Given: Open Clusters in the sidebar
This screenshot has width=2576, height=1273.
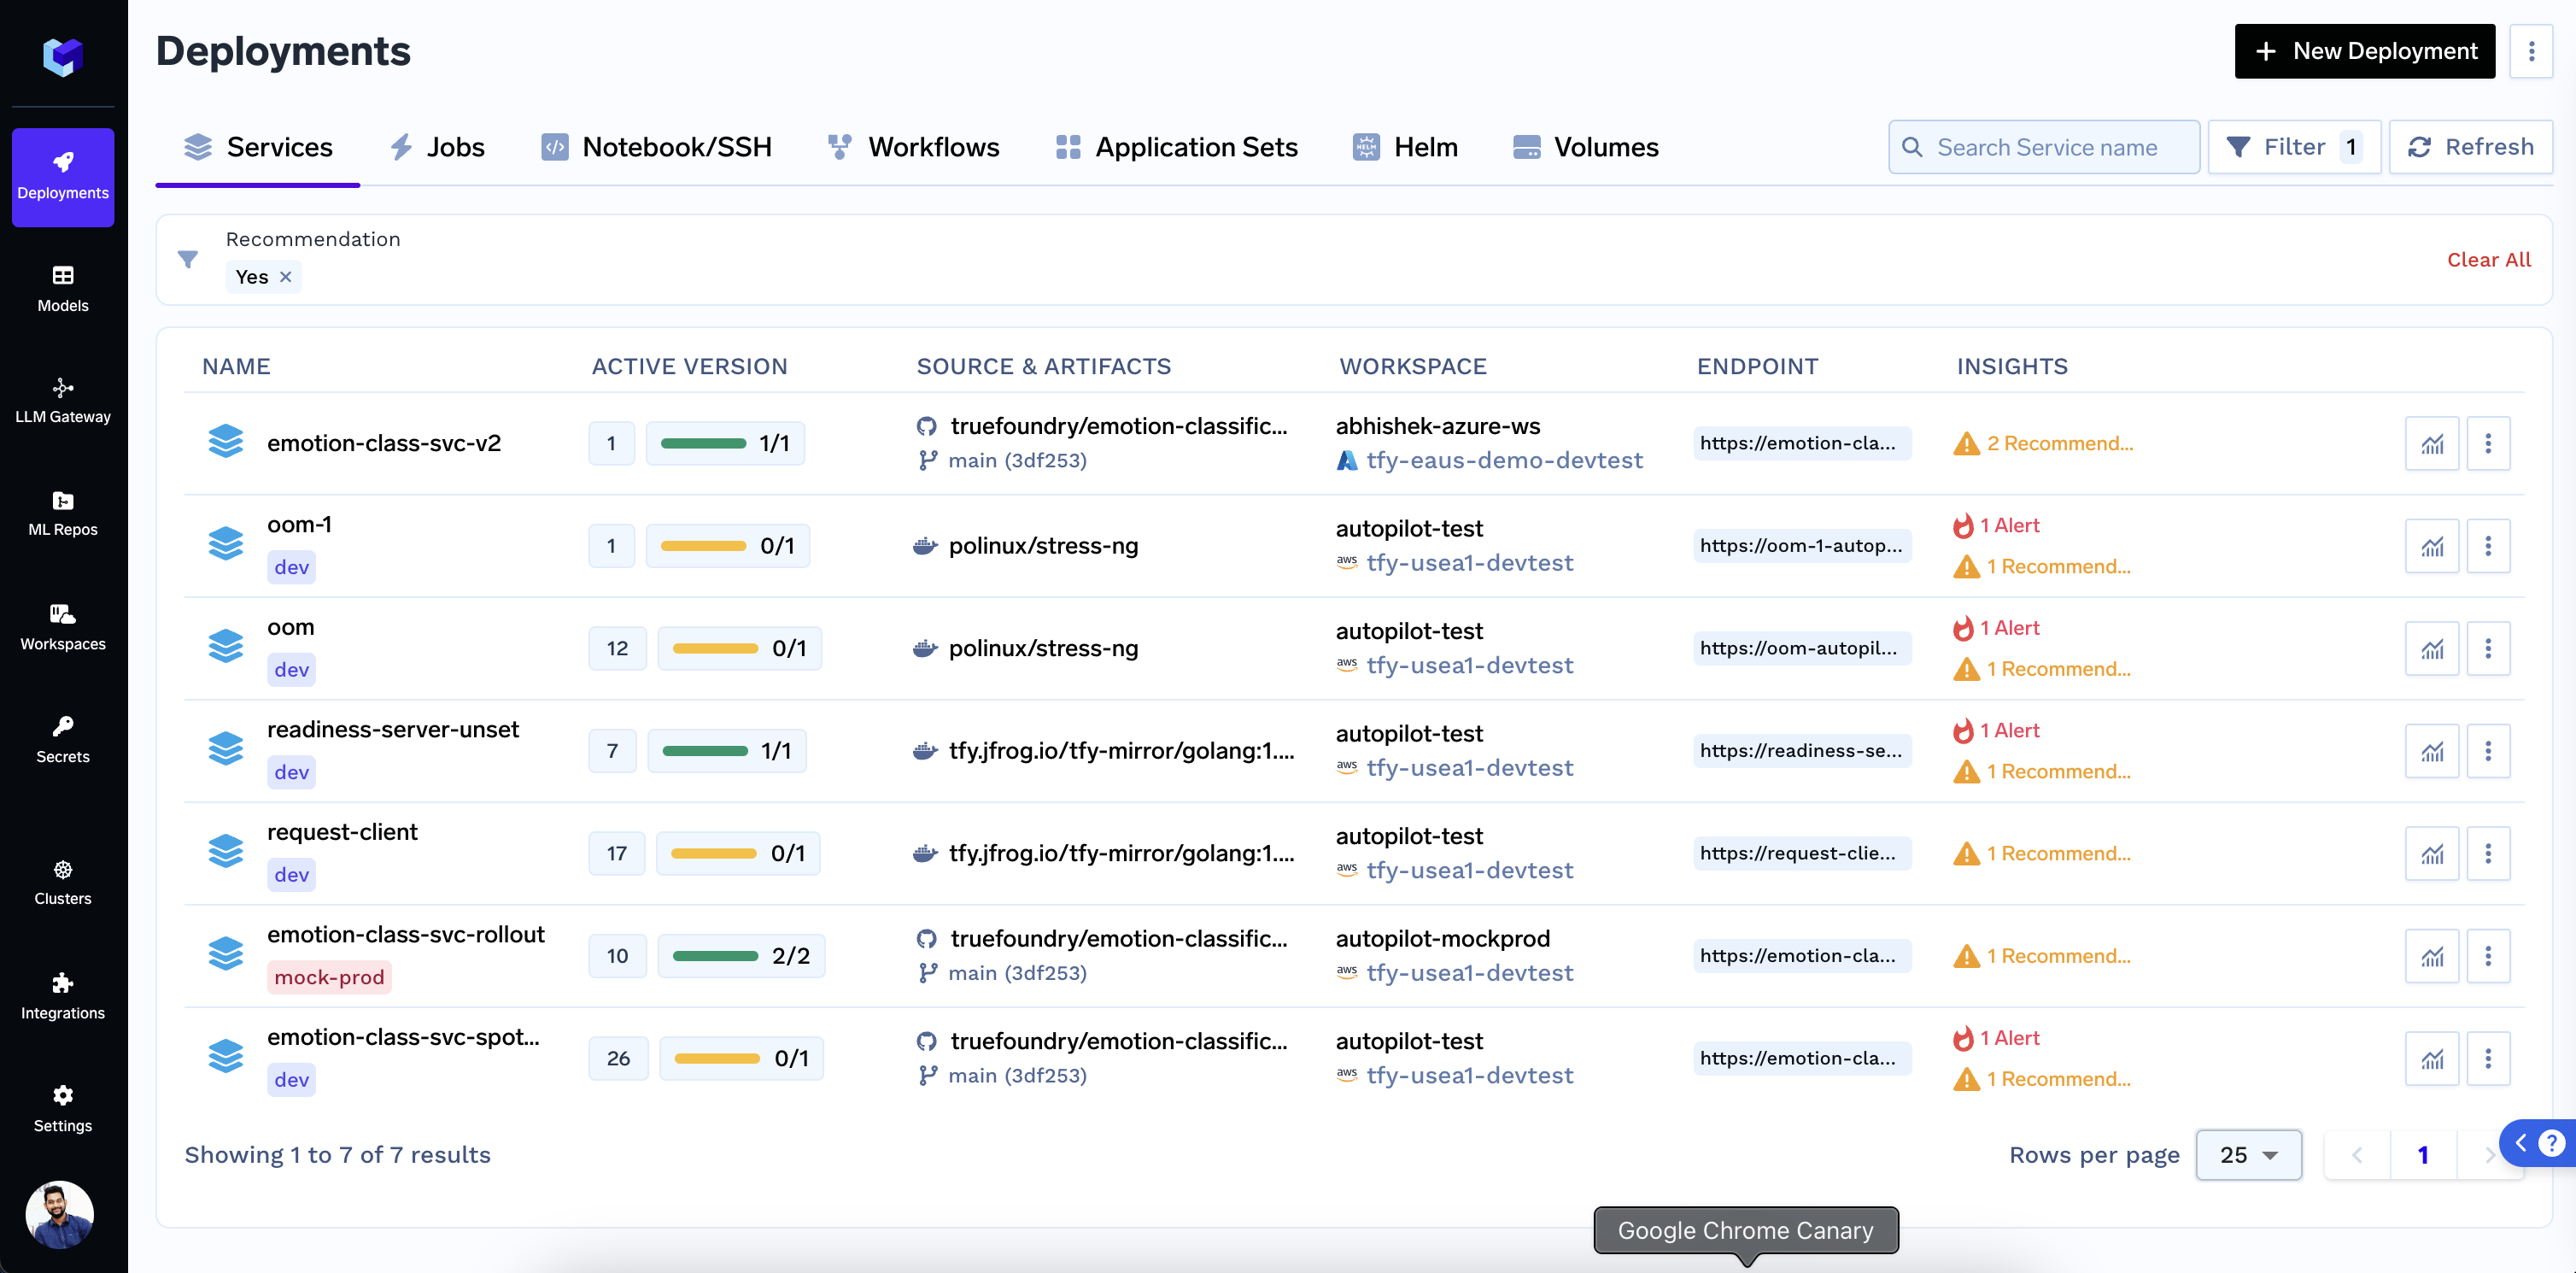Looking at the screenshot, I should [62, 881].
